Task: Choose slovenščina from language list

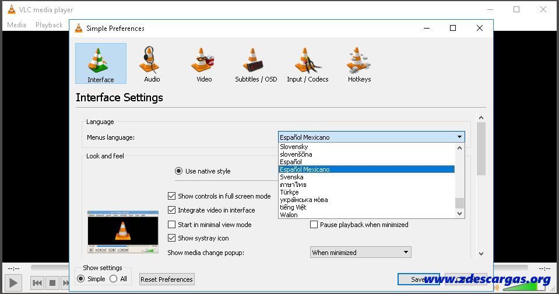Action: point(367,154)
